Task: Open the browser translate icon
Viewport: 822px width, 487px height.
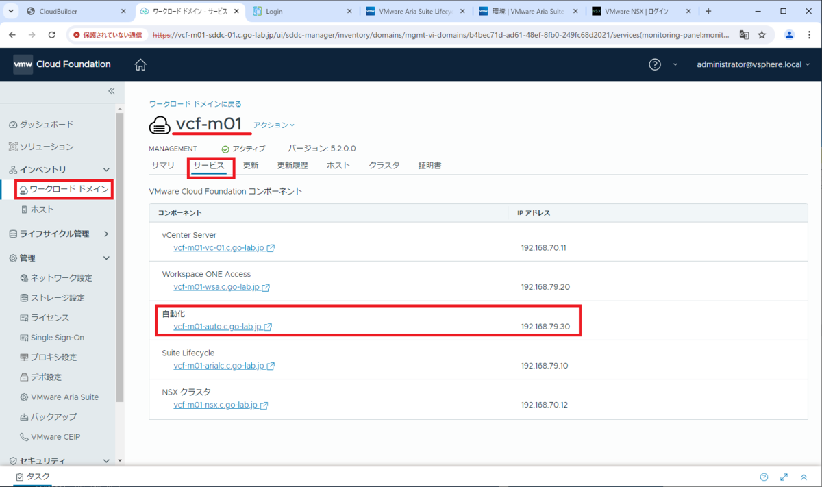Action: coord(744,35)
